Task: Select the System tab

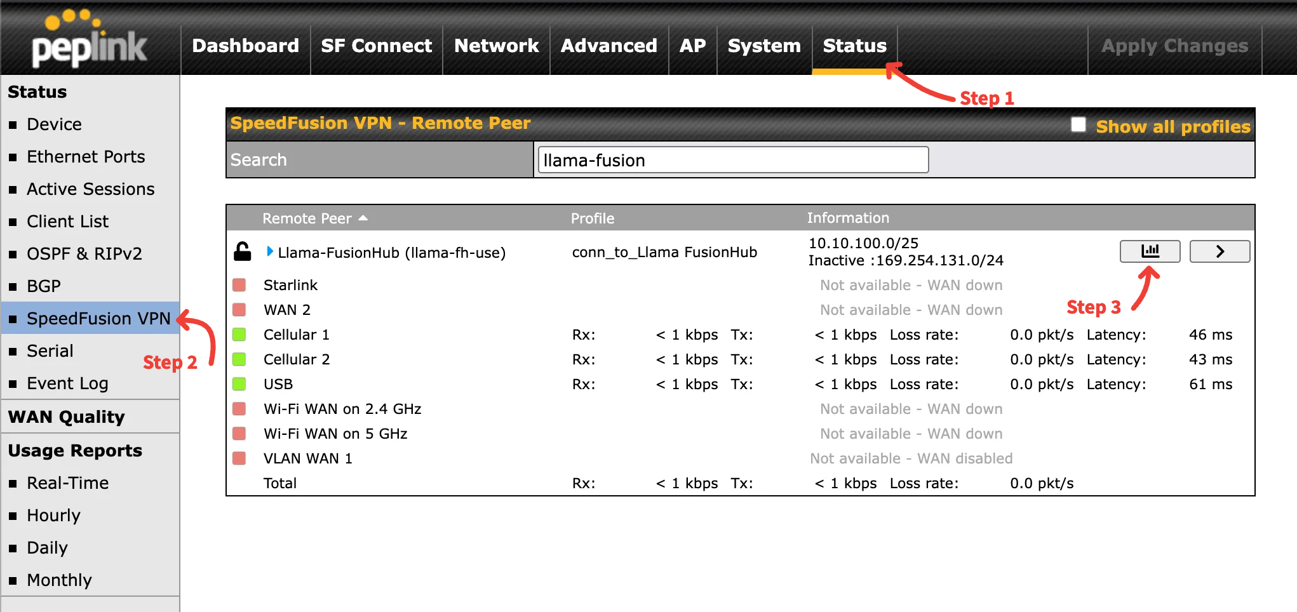Action: click(764, 46)
